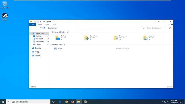Click the This PC\Documents path of Doc1
185x104 pixels.
(x=123, y=49)
